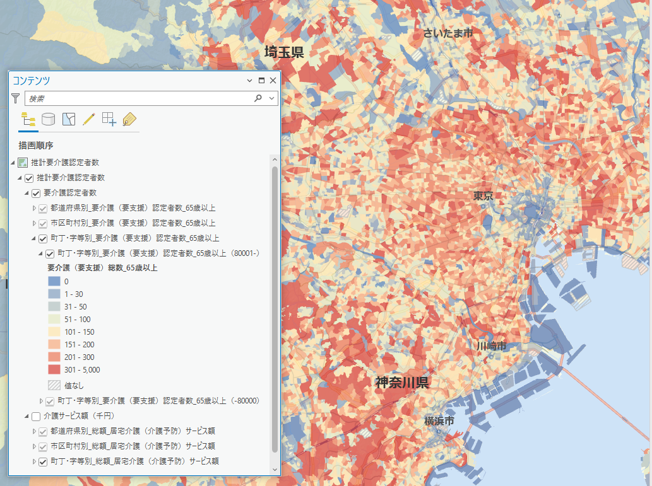Collapse the top-level map 推計要介護認定者数
Viewport: 652px width, 486px height.
coord(13,163)
